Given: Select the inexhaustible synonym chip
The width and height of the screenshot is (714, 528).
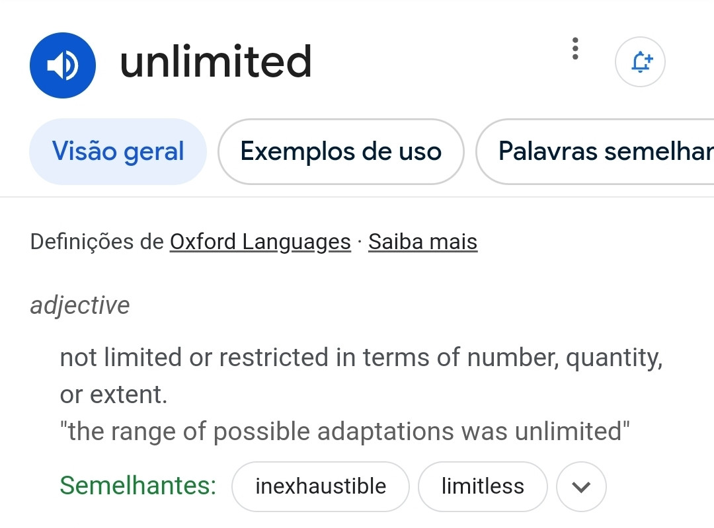Looking at the screenshot, I should coord(321,486).
